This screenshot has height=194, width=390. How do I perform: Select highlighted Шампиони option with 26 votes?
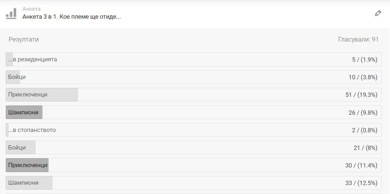(x=194, y=113)
